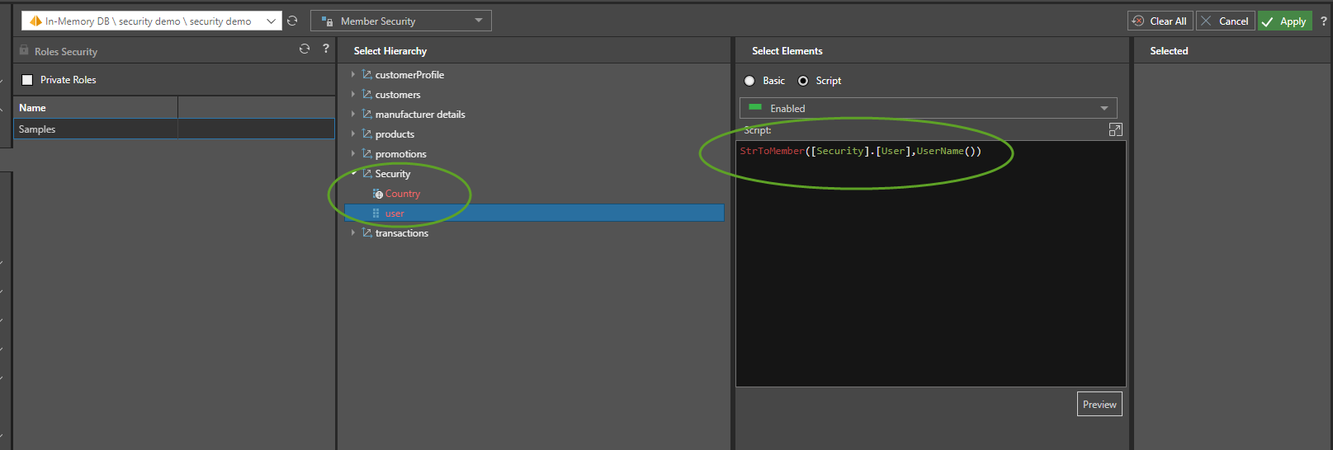
Task: Click the Member Security dropdown lock icon
Action: tap(327, 21)
